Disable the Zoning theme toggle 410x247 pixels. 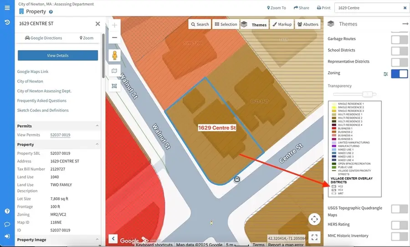tap(399, 74)
